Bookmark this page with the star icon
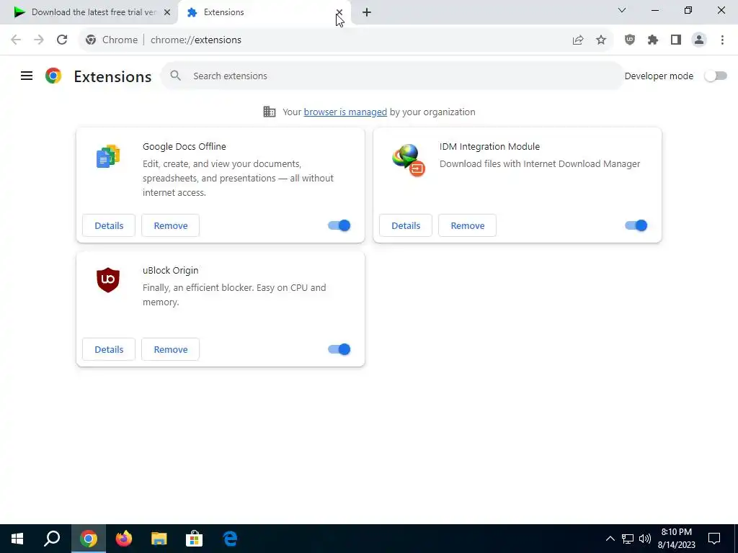738x553 pixels. coord(601,40)
